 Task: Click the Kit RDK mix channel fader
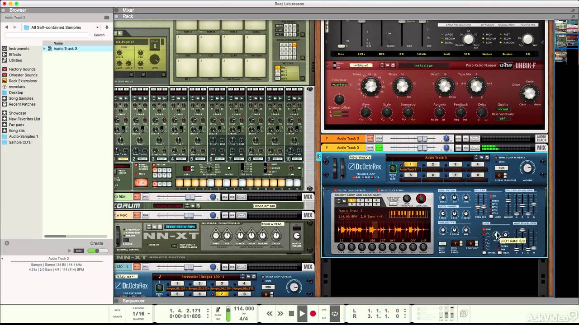tap(190, 197)
